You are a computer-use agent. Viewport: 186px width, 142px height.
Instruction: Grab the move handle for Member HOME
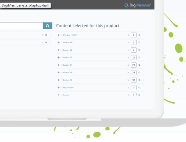59,35
